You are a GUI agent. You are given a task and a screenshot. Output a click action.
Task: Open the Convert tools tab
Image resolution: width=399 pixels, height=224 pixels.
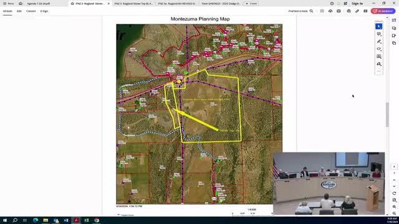point(31,11)
